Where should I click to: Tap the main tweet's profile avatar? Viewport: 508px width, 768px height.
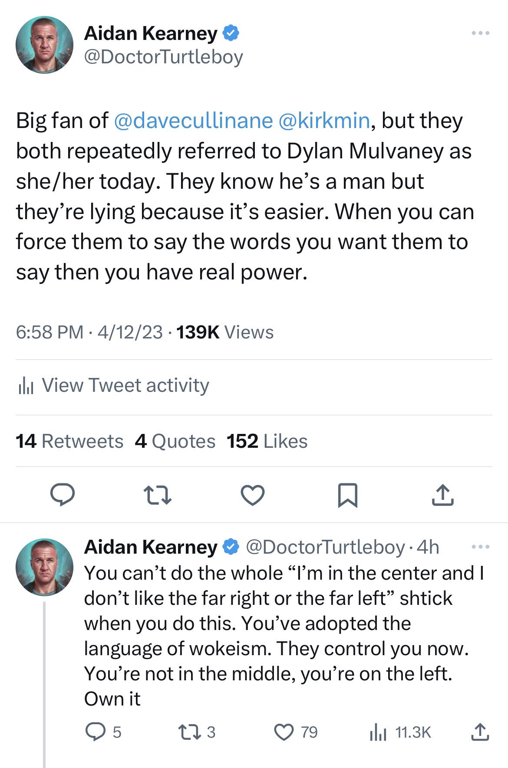pos(44,45)
